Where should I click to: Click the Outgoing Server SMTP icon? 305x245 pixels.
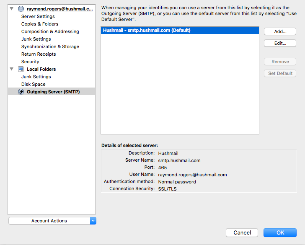pos(21,92)
